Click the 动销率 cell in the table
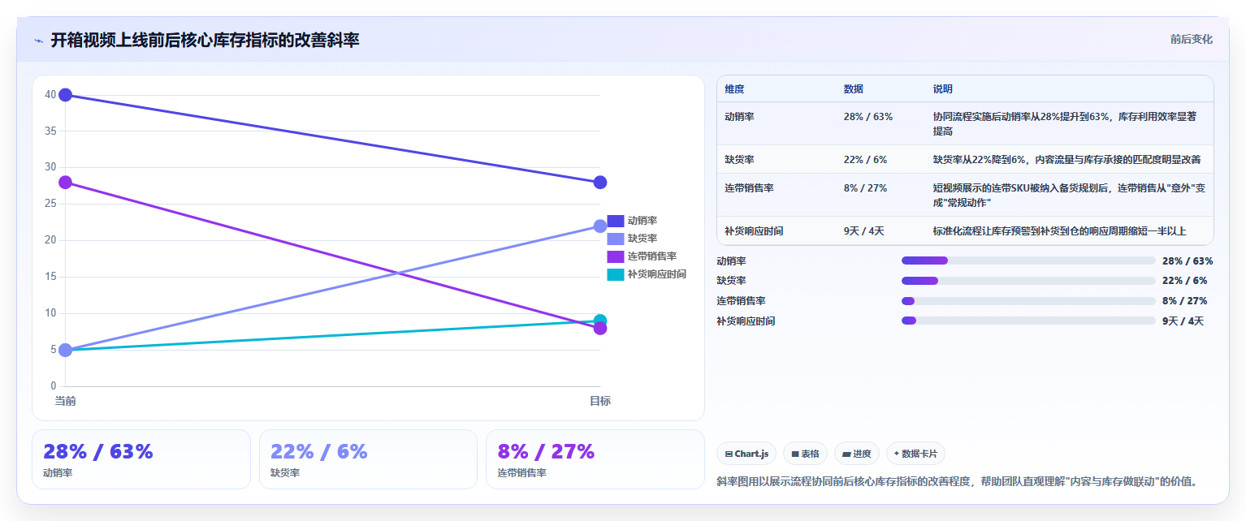 pos(777,123)
